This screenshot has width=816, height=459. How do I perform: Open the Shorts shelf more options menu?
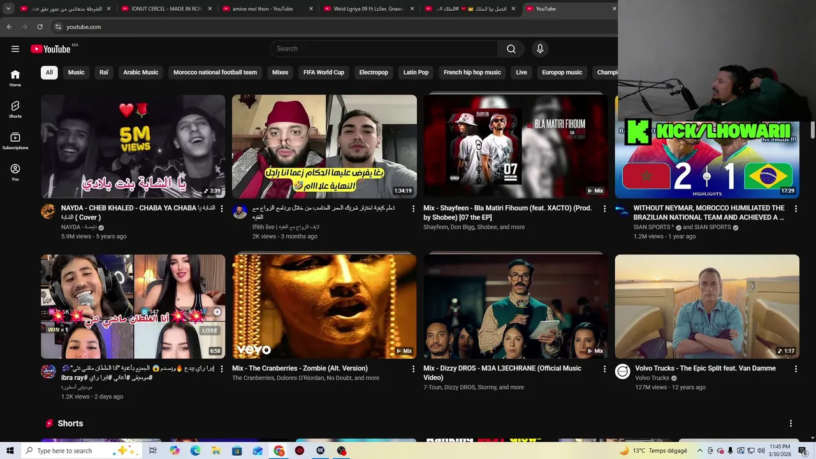click(x=790, y=423)
